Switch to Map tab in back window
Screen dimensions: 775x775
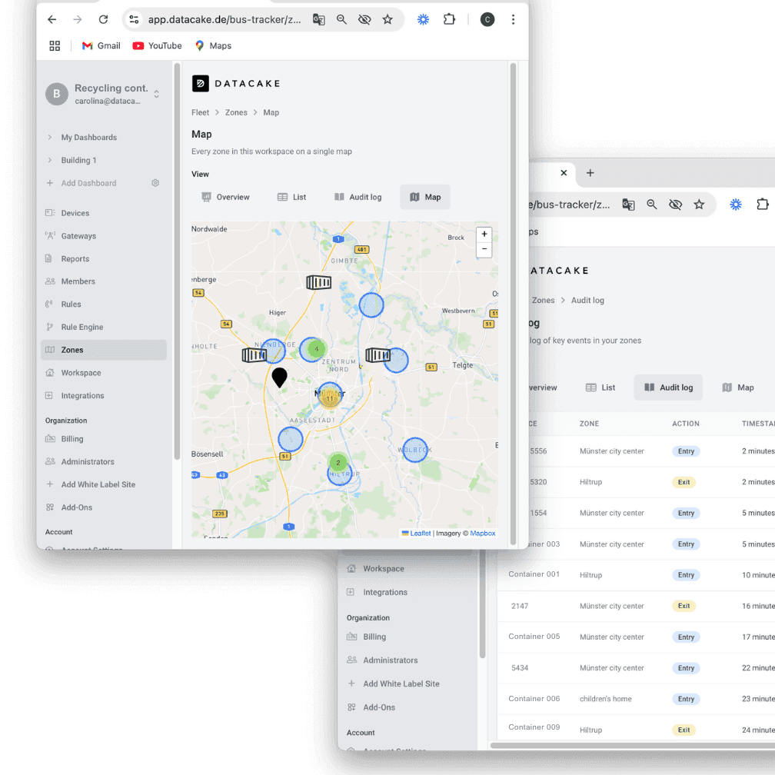coord(738,387)
